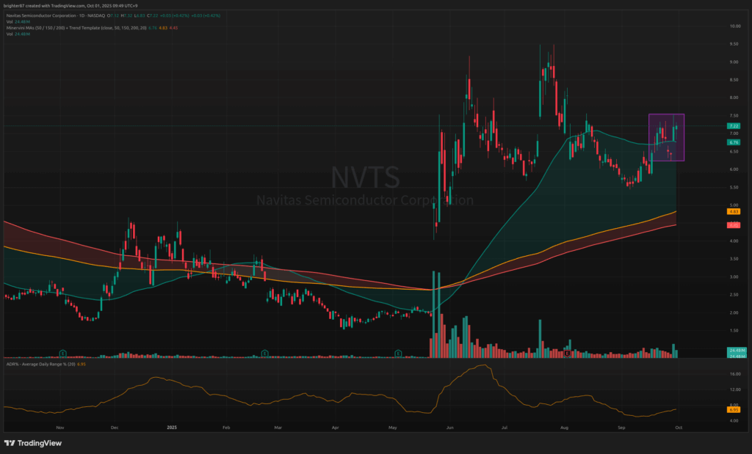
Task: Select the Navitas Semiconductor Corporation symbol legend
Action: point(51,14)
